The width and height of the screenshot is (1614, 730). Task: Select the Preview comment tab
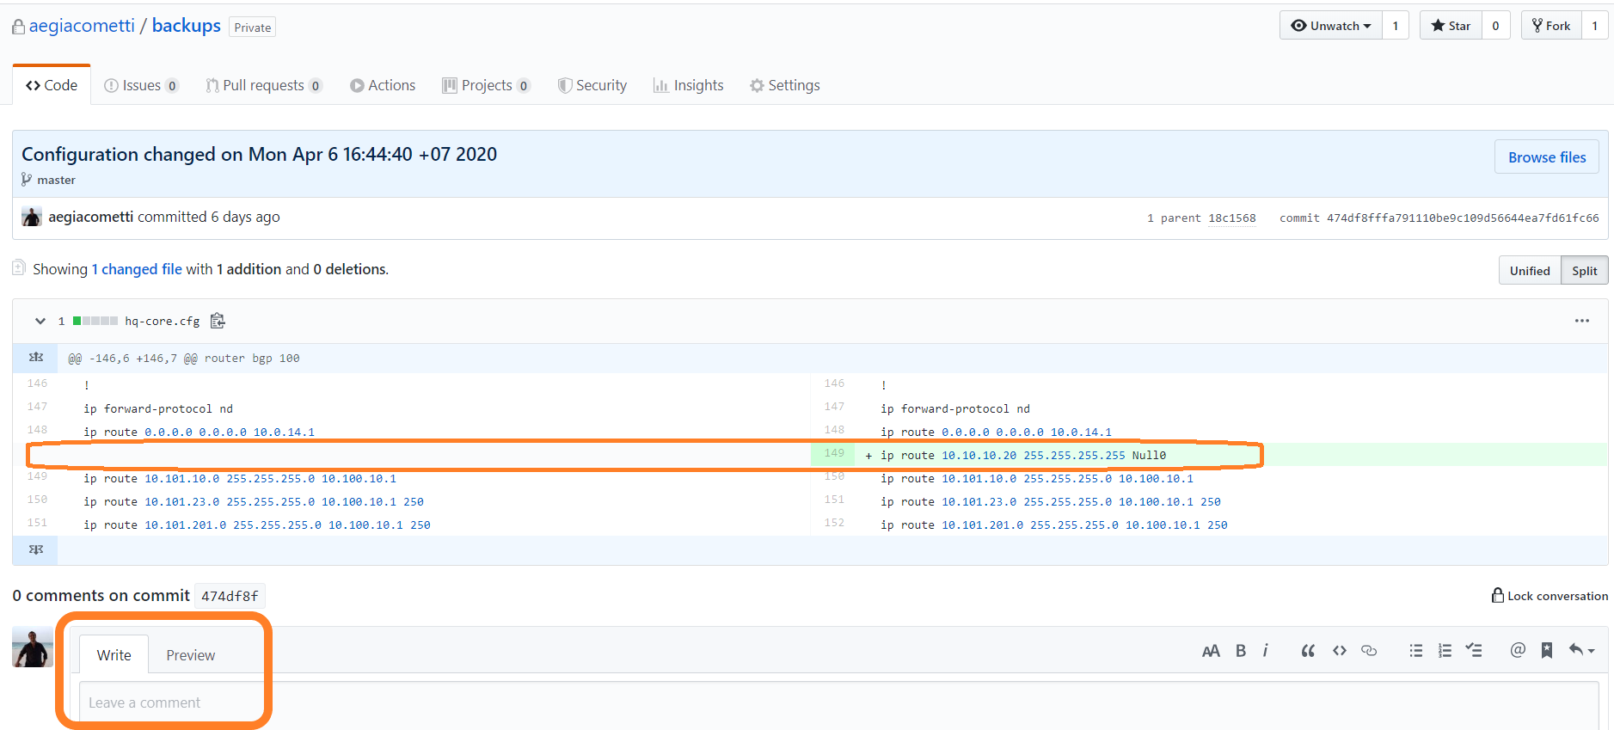pos(190,655)
